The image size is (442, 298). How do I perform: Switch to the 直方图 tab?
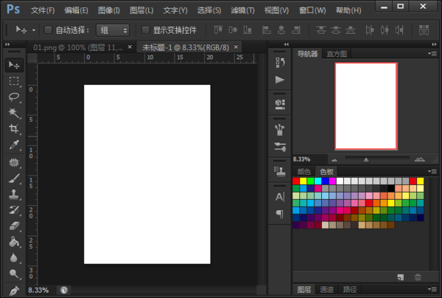pos(337,54)
